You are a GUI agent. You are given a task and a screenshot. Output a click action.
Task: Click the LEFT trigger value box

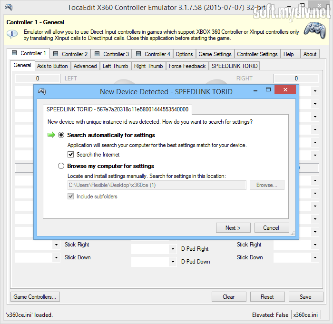pos(38,79)
